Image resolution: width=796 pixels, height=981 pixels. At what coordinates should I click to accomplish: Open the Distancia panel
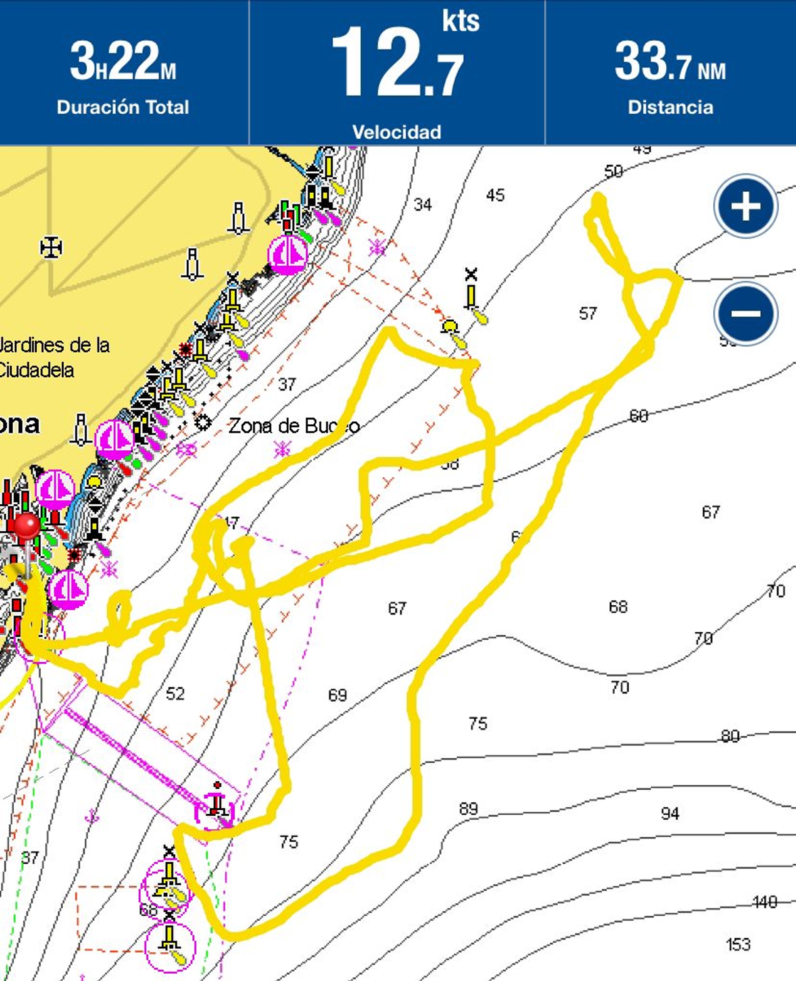click(x=670, y=73)
